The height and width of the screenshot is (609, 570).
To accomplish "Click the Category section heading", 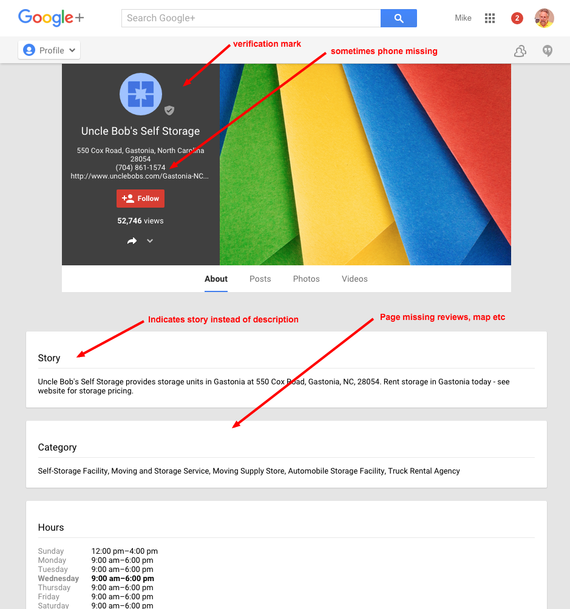I will [x=57, y=447].
